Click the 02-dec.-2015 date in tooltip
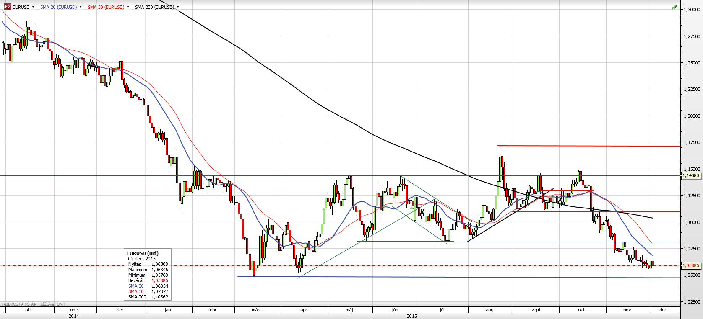The height and width of the screenshot is (319, 703). point(142,259)
